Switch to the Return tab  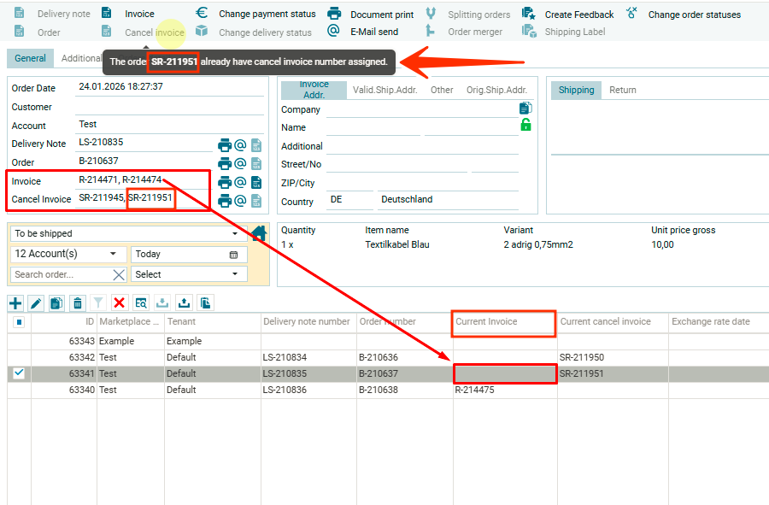pos(622,90)
